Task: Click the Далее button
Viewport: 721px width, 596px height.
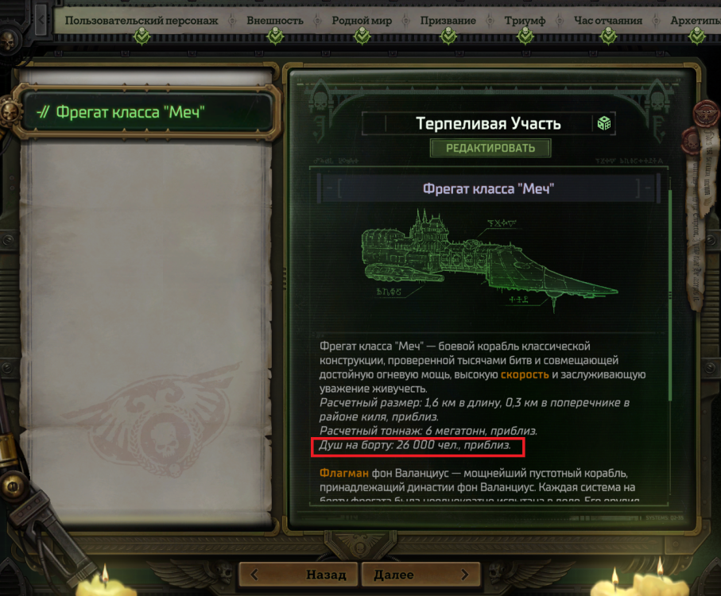Action: click(421, 575)
